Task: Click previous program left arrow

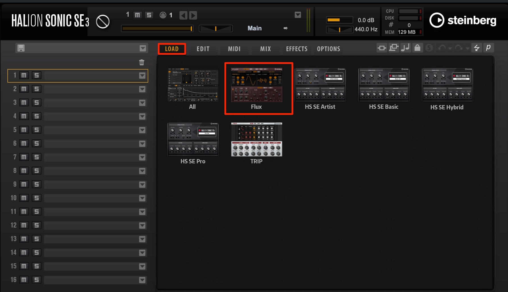Action: tap(183, 15)
